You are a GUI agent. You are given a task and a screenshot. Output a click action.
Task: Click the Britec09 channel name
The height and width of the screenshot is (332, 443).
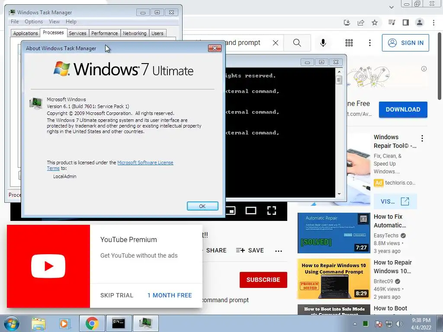383,281
